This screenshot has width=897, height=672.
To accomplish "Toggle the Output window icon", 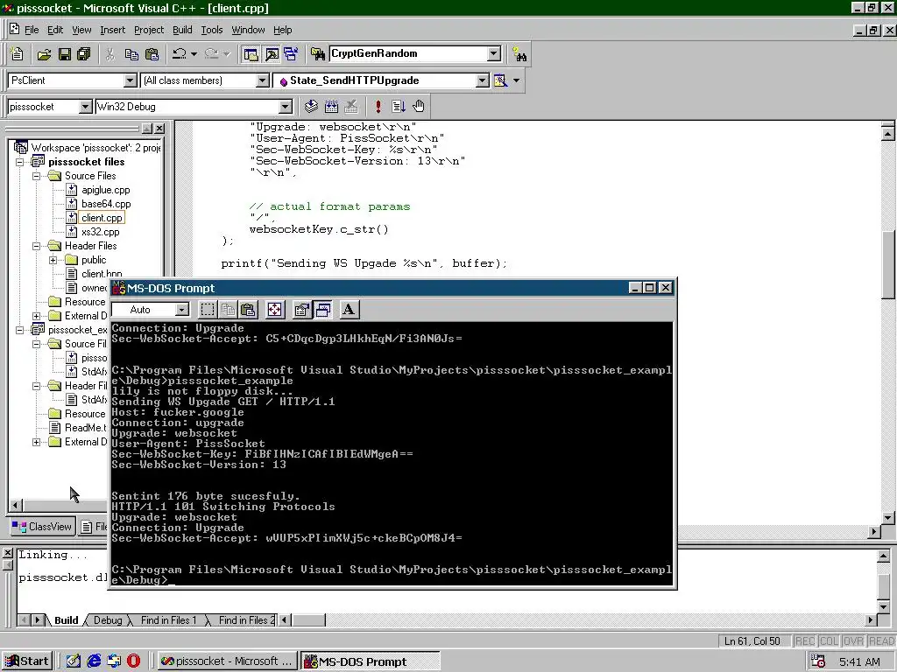I will tap(272, 54).
